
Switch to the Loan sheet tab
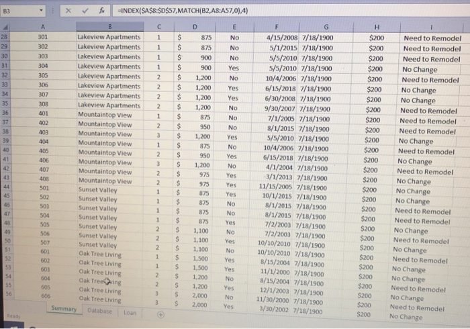tap(130, 312)
